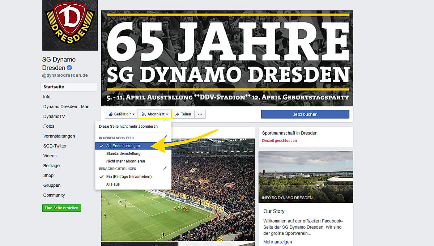434x246 pixels.
Task: Click the Dynamo Dresden crest profile picture
Action: click(70, 25)
